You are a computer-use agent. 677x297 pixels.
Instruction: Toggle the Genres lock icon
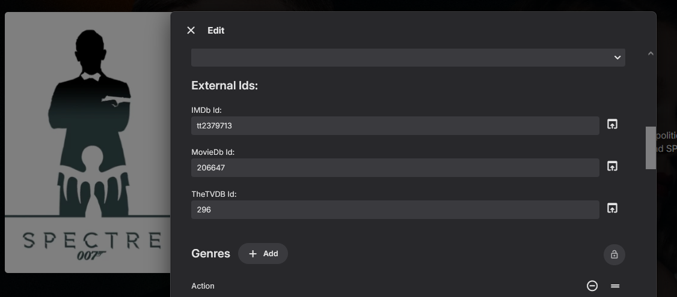[x=614, y=254]
